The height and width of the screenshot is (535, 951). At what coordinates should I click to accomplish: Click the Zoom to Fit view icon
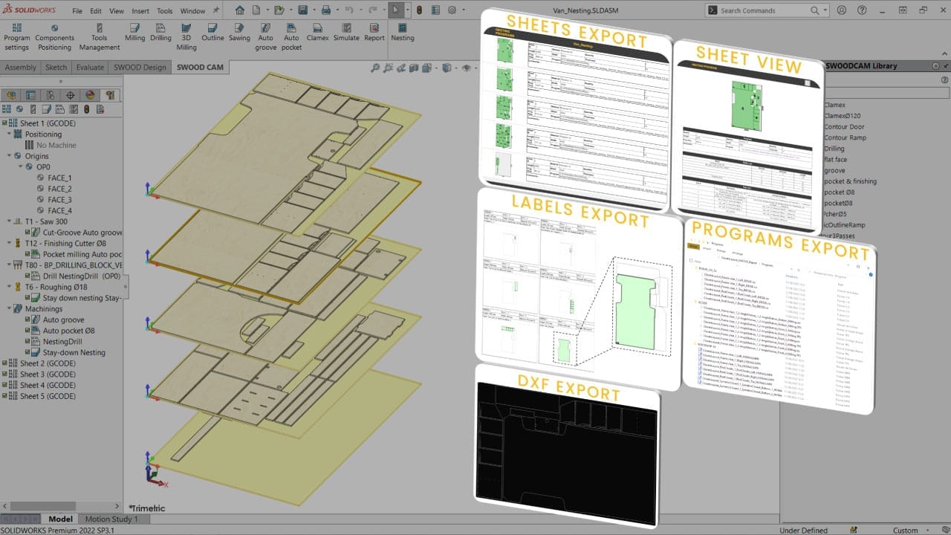click(375, 68)
